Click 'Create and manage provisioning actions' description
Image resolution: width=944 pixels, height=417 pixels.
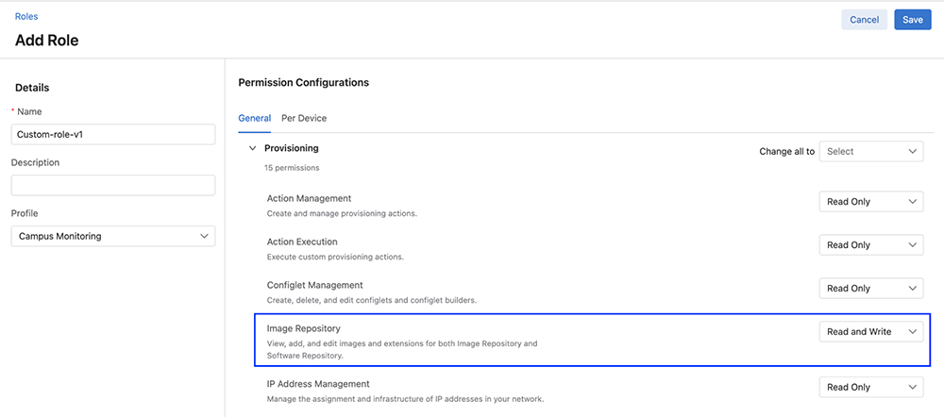pos(342,213)
